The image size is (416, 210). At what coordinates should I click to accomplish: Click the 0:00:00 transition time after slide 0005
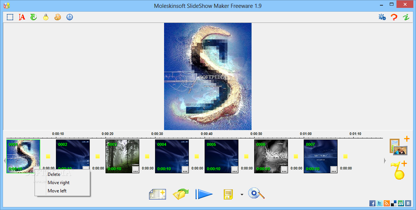click(x=247, y=168)
